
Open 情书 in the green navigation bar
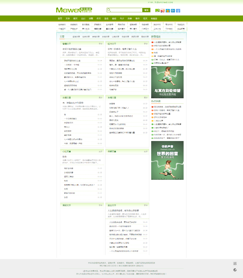pyautogui.click(x=137, y=18)
